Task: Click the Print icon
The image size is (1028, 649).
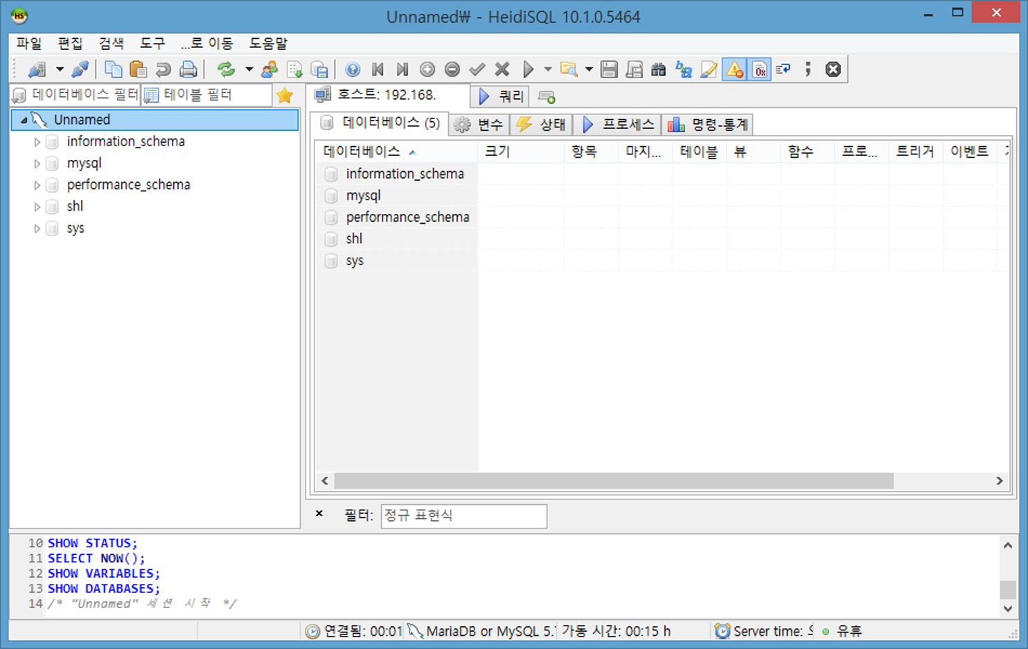Action: (x=188, y=69)
